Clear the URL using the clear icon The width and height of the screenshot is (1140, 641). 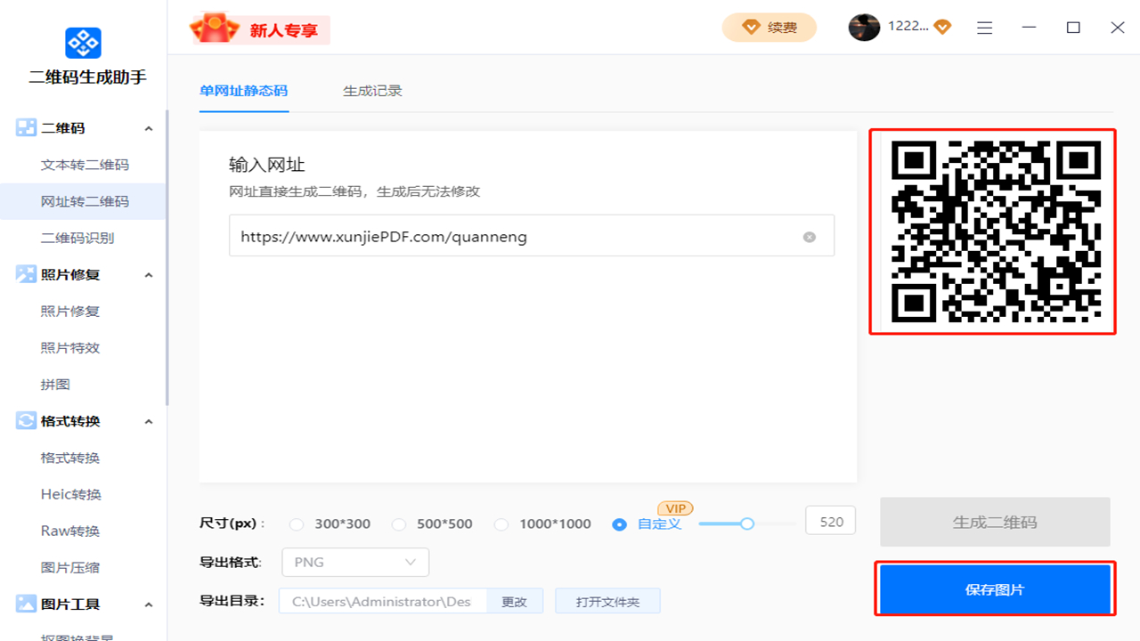(x=809, y=236)
